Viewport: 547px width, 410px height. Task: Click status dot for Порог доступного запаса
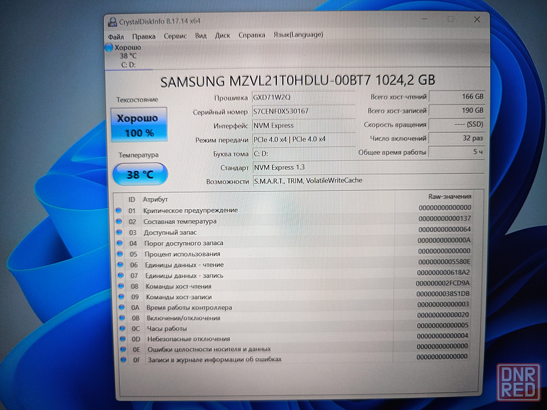pyautogui.click(x=120, y=243)
